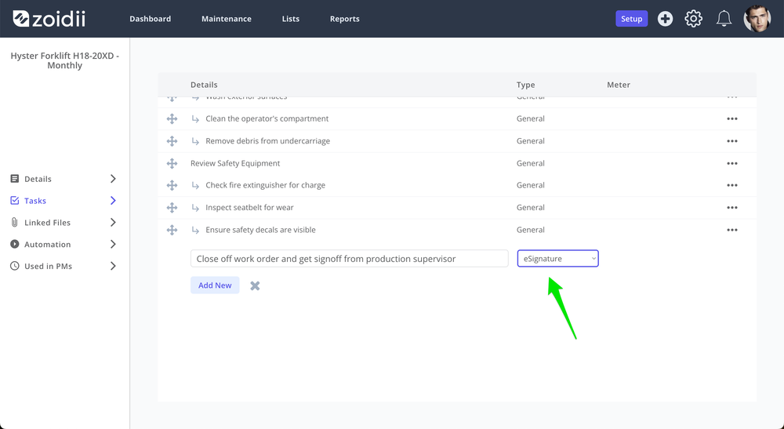
Task: Open more options for Review Safety Equipment
Action: [x=732, y=163]
